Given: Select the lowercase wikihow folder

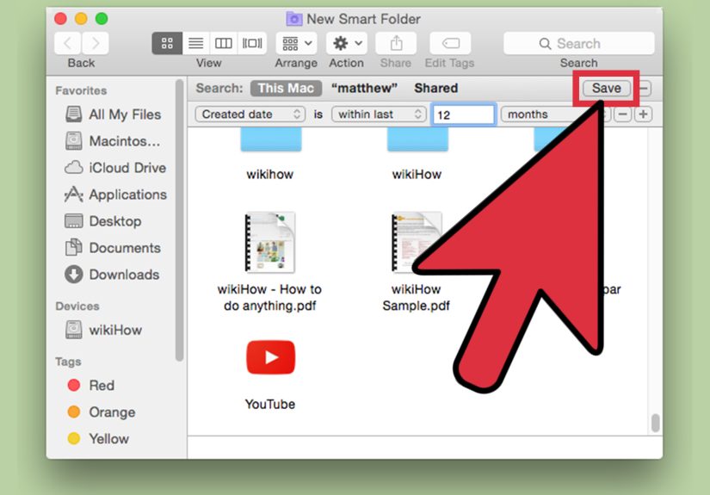Looking at the screenshot, I should tap(270, 154).
